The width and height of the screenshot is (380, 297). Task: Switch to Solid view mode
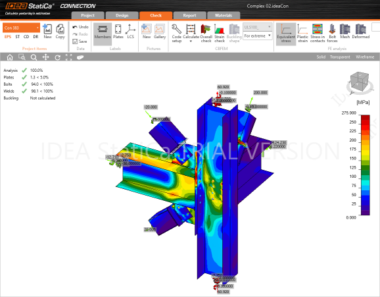pyautogui.click(x=321, y=57)
